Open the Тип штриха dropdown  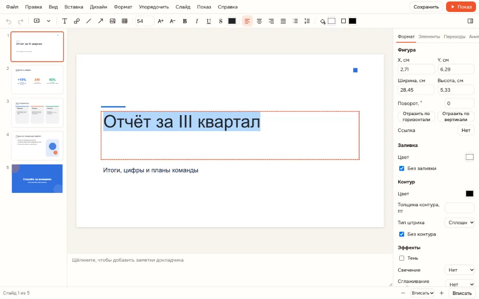pos(460,222)
